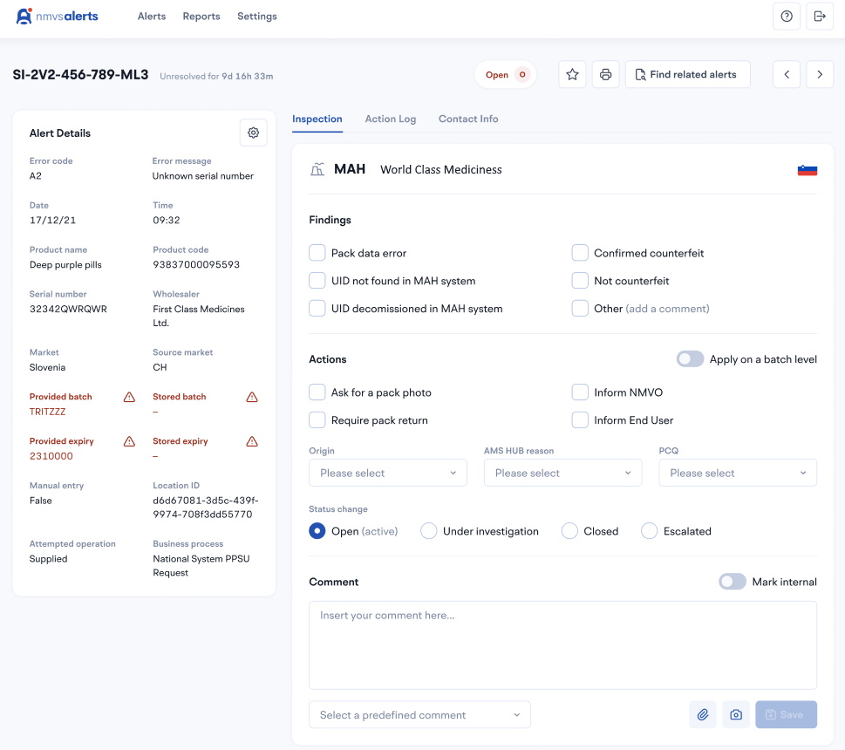Image resolution: width=845 pixels, height=750 pixels.
Task: Expand the Origin dropdown
Action: (388, 473)
